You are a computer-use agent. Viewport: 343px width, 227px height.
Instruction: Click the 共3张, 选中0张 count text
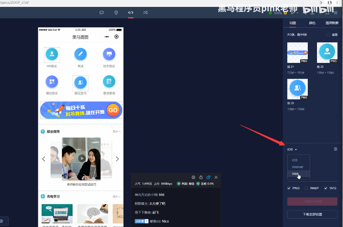pos(297,35)
